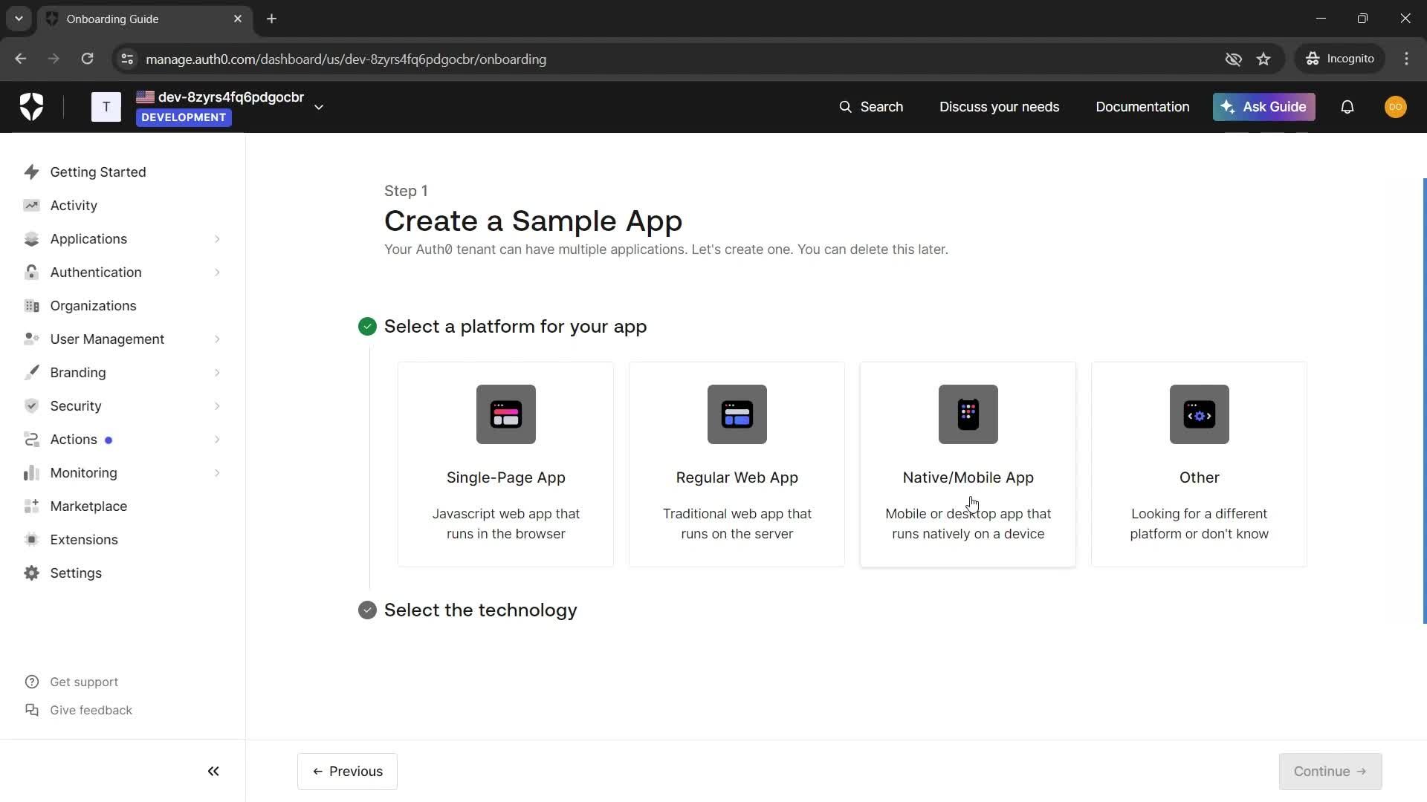Open the tab search dropdown
Viewport: 1427px width, 802px height.
coord(19,19)
